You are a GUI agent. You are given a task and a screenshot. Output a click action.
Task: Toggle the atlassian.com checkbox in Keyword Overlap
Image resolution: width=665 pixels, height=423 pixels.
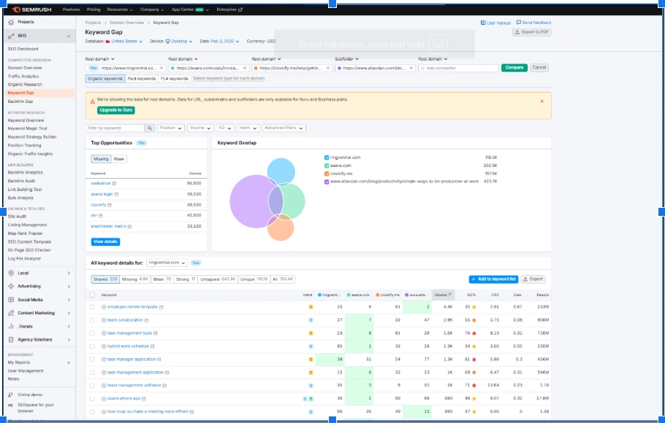pos(327,182)
